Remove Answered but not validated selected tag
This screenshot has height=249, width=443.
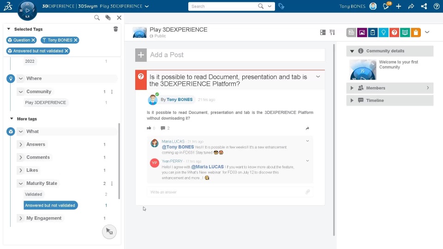point(66,51)
